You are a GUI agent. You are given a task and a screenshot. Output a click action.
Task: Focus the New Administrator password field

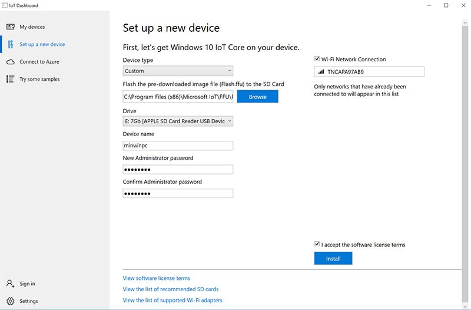pyautogui.click(x=178, y=170)
